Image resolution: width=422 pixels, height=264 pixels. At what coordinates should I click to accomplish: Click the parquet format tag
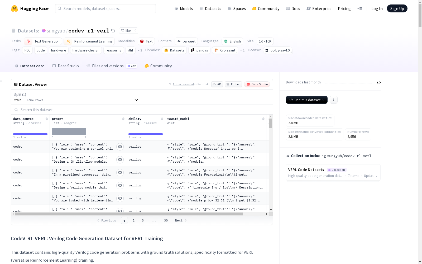tap(186, 41)
